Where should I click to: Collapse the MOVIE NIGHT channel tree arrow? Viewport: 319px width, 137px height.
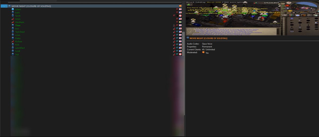[6, 6]
